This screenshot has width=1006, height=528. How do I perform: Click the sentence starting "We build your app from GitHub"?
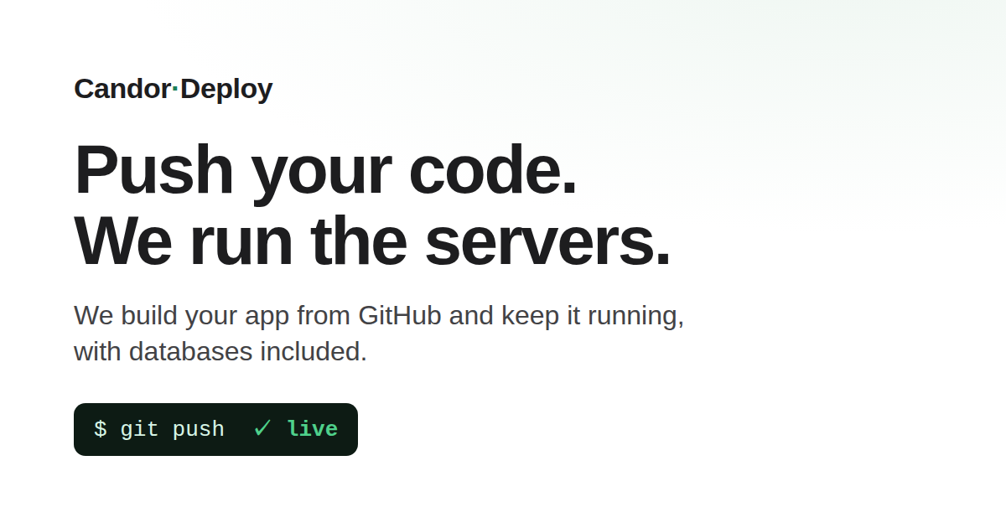[x=379, y=334]
